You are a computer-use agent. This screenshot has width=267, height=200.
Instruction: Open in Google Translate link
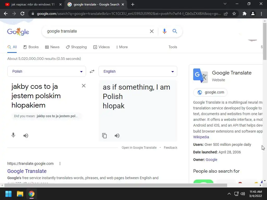pyautogui.click(x=139, y=148)
